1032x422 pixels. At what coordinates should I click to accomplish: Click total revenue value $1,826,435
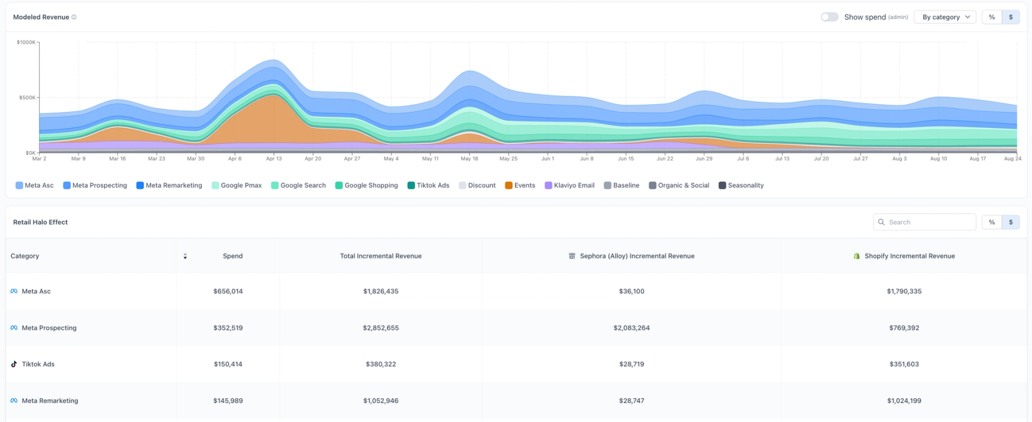(381, 291)
